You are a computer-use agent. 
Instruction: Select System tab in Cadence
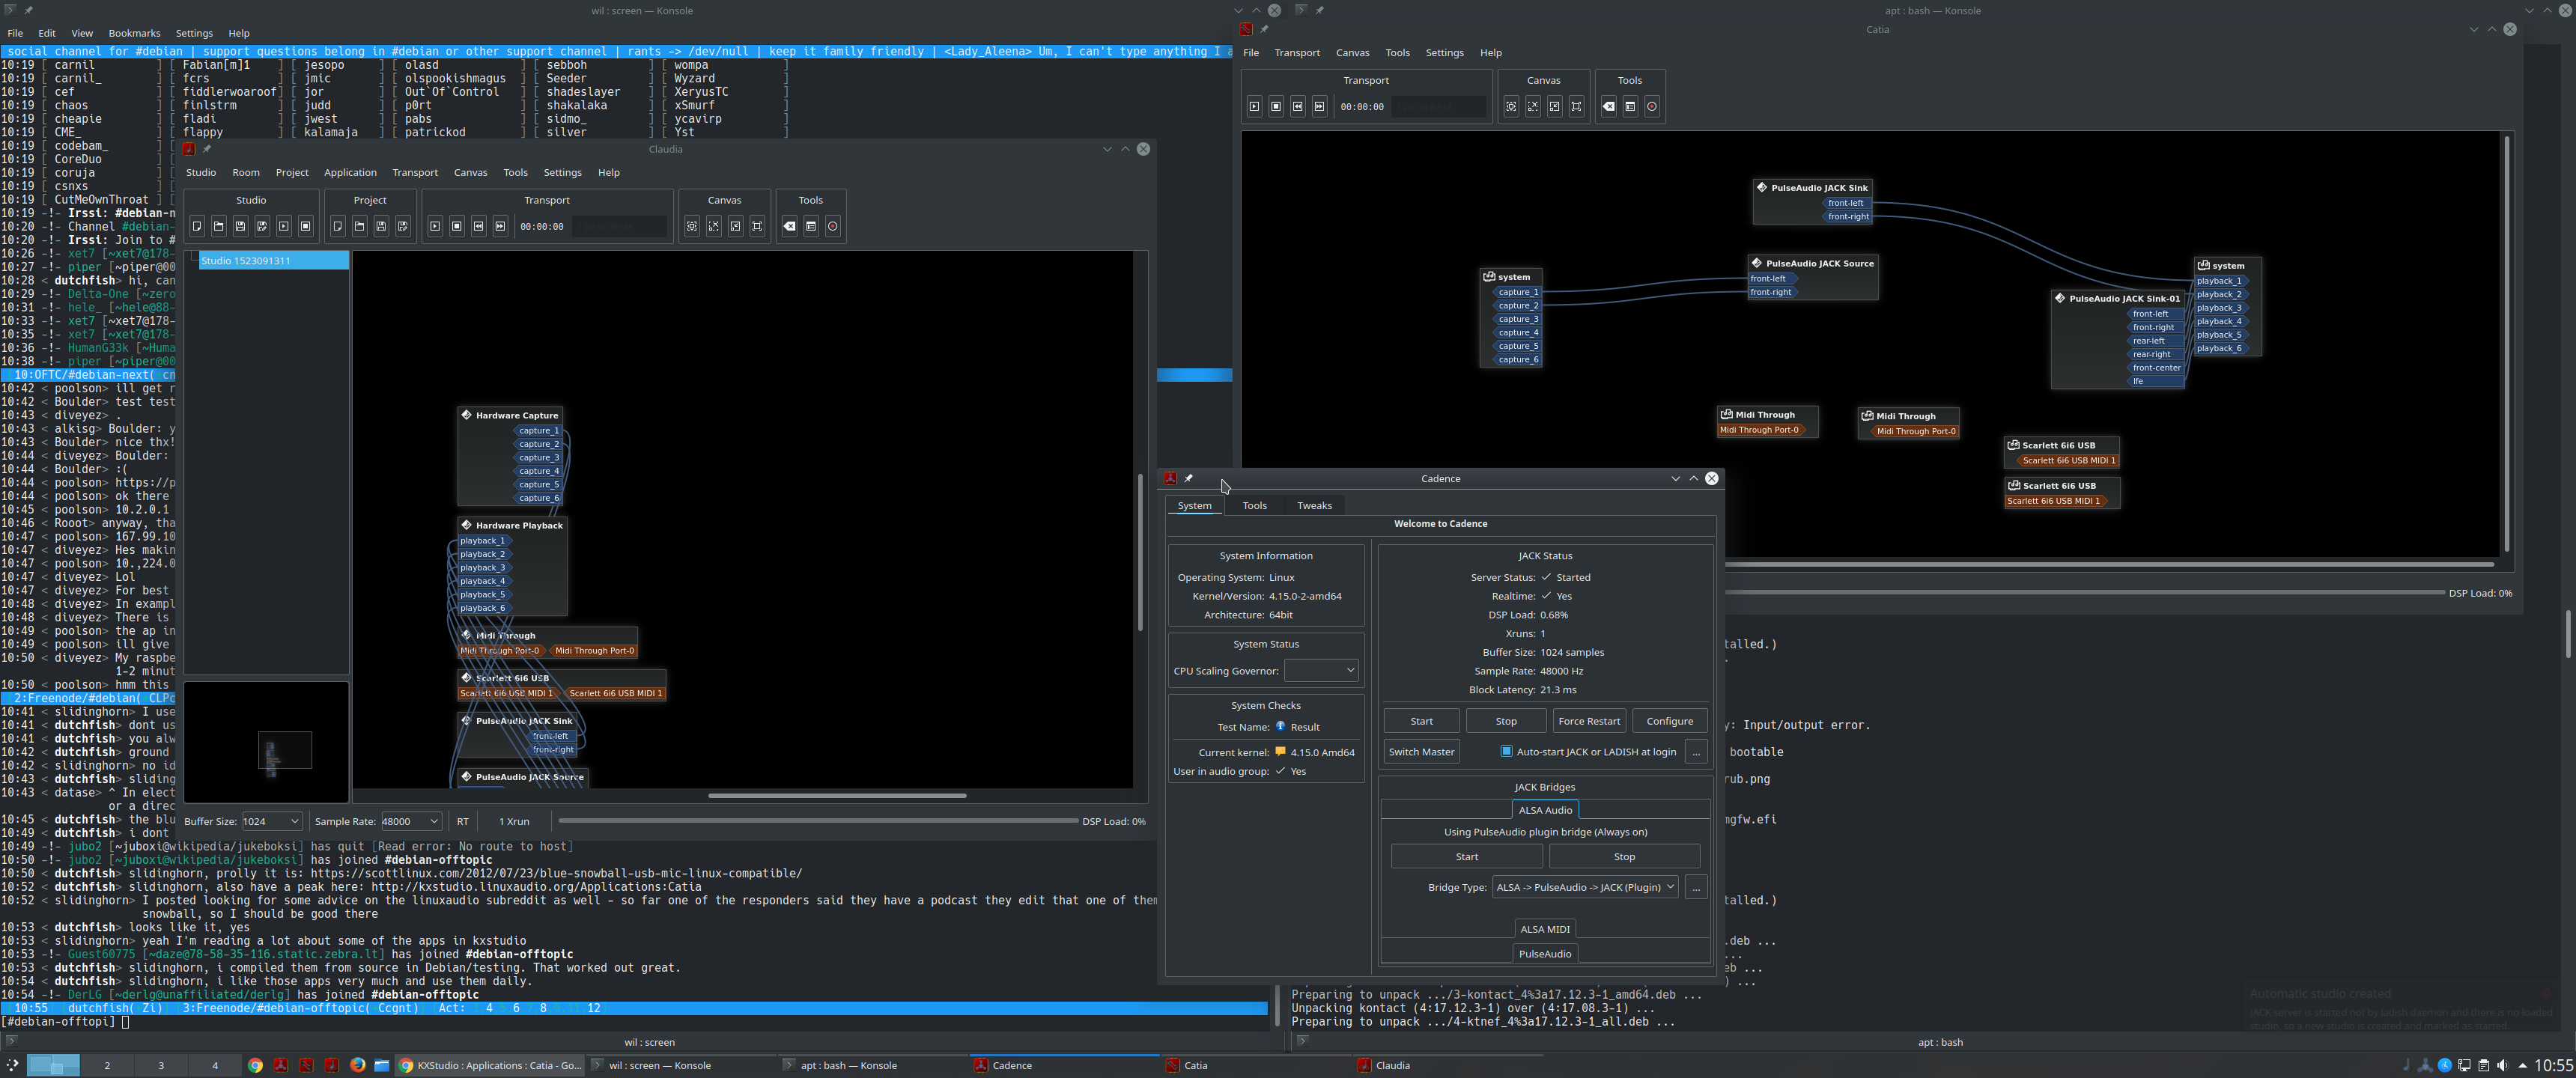click(1194, 505)
